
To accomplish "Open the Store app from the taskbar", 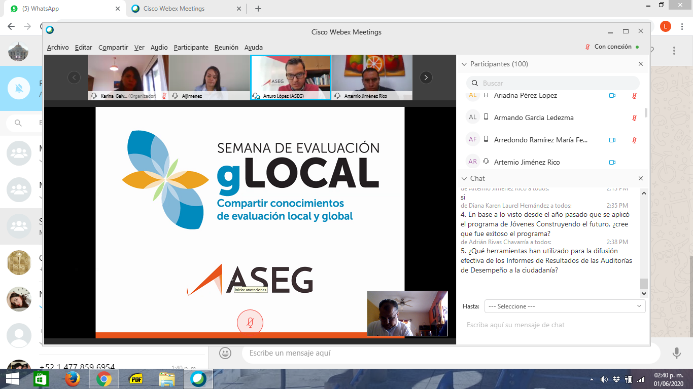I will 41,379.
